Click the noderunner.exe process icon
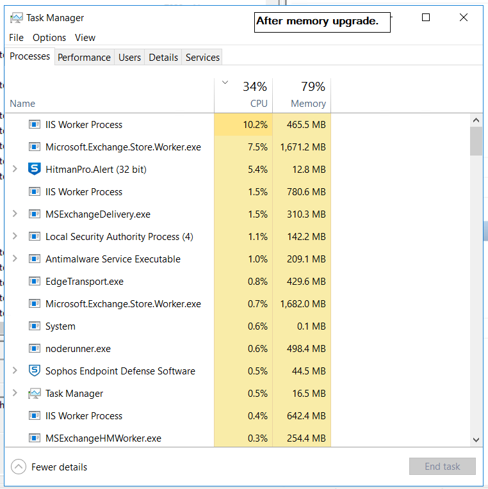The image size is (488, 489). (x=35, y=348)
